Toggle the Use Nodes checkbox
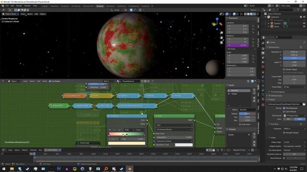Screen dimensions: 307x172 click(50, 81)
